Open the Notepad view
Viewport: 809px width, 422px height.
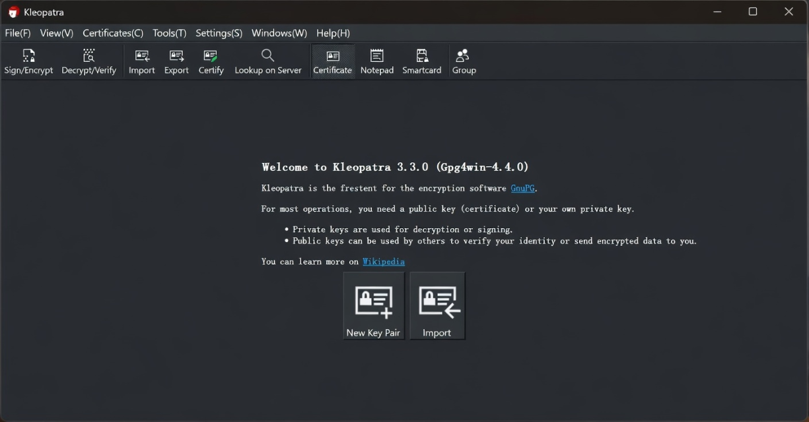377,62
